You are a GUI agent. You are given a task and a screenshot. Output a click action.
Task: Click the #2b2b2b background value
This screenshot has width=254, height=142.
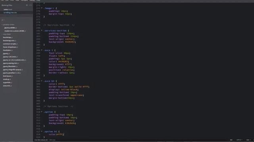70,123
